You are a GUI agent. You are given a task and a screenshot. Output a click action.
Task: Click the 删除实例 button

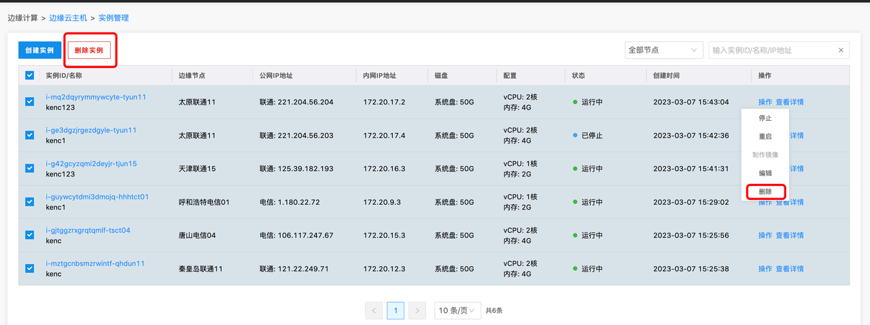[x=89, y=50]
